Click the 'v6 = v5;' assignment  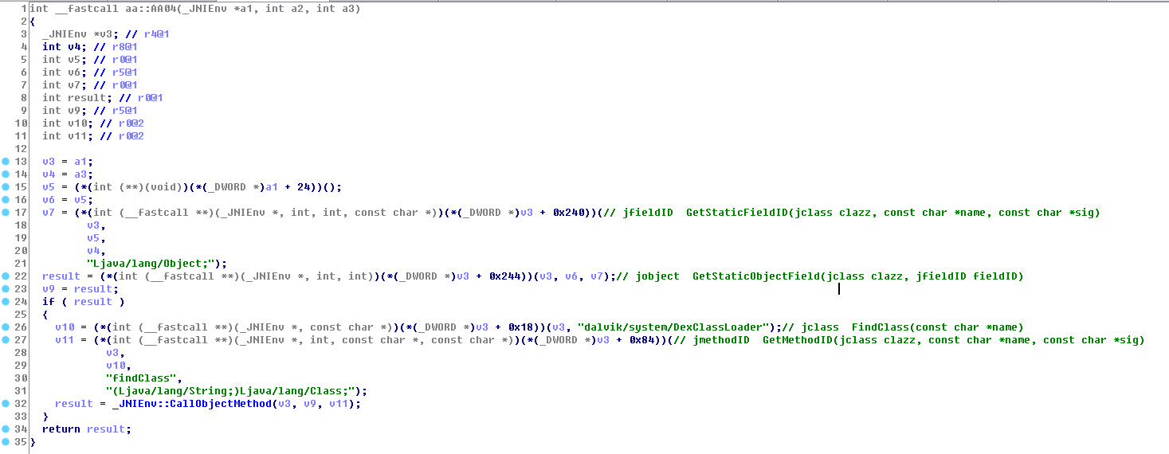tap(68, 200)
